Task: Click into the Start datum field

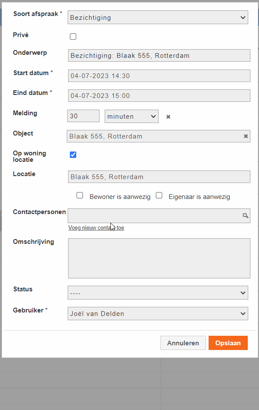Action: 159,76
